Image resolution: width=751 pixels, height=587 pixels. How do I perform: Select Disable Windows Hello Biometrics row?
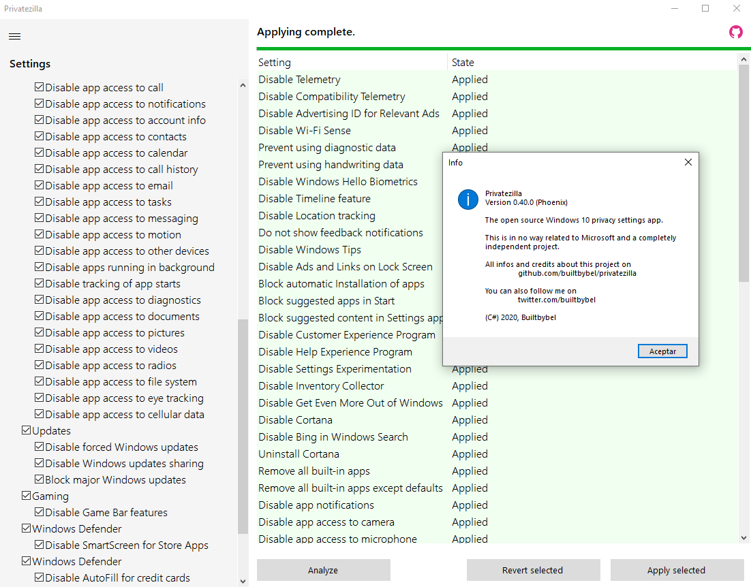click(350, 182)
